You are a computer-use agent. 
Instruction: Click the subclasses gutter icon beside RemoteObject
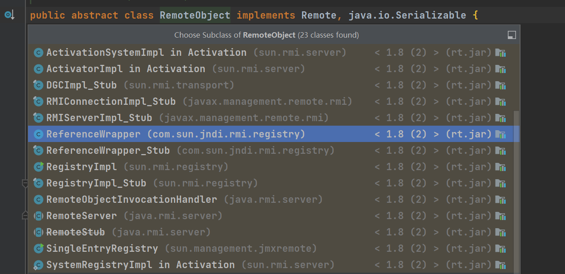9,15
